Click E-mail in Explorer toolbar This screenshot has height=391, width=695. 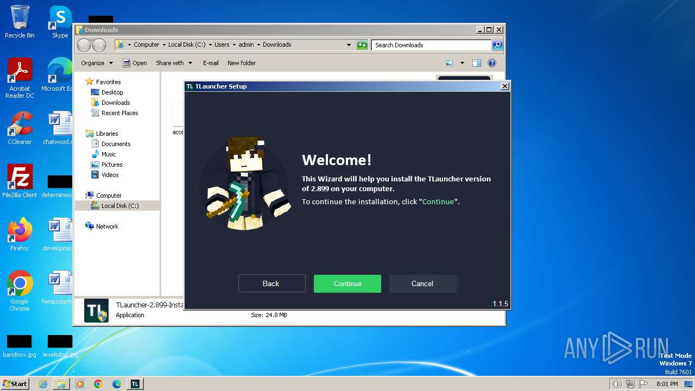click(211, 63)
